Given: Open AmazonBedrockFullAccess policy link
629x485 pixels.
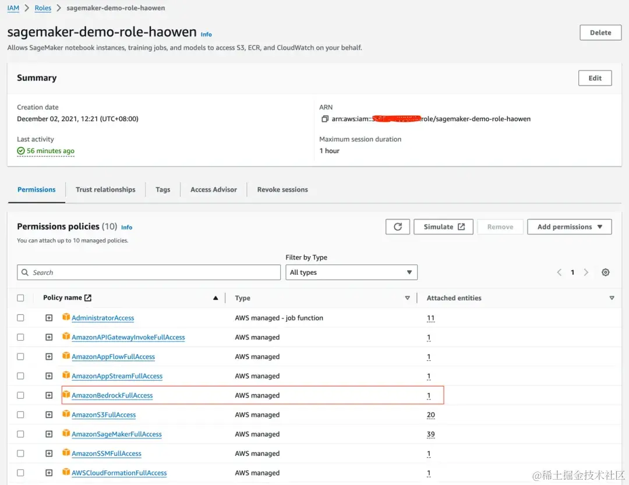Looking at the screenshot, I should 112,395.
